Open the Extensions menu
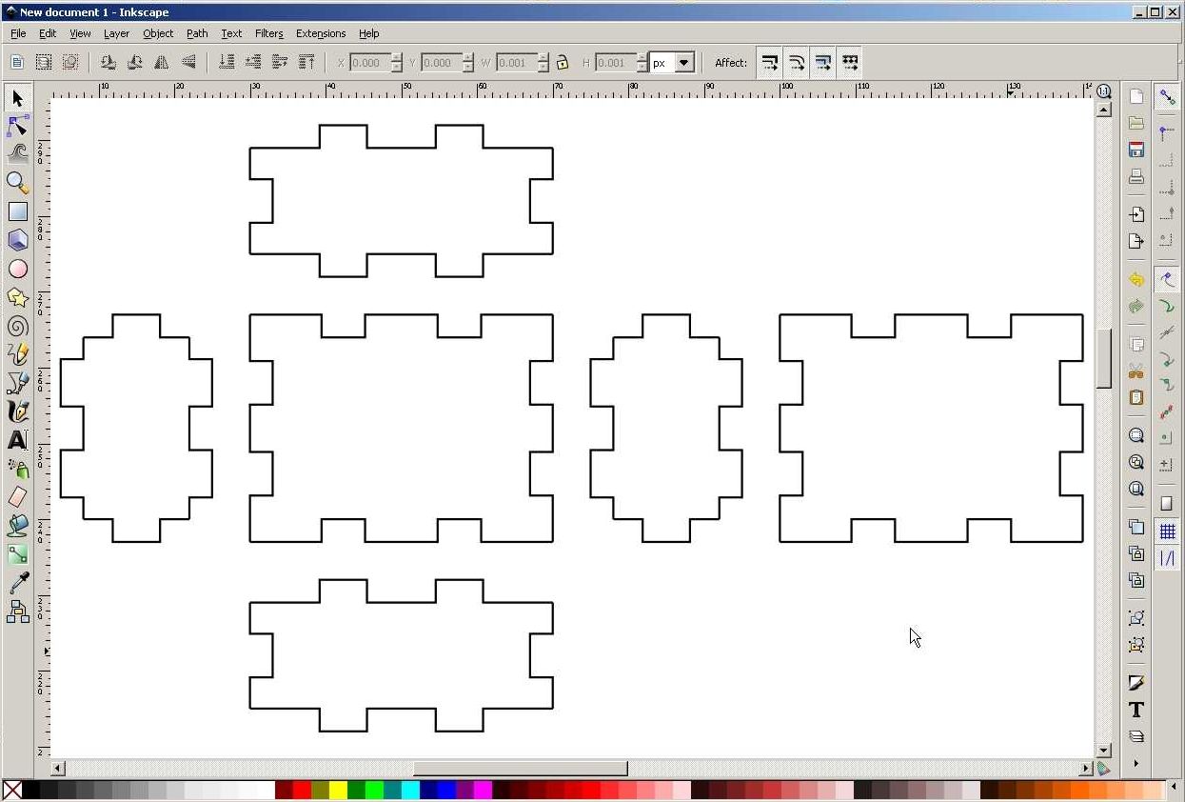Screen dimensions: 1185x802 (321, 33)
